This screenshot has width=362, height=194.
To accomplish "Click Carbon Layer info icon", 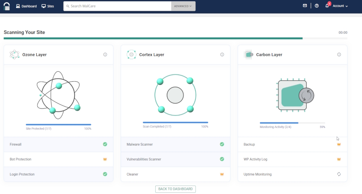I will 339,55.
